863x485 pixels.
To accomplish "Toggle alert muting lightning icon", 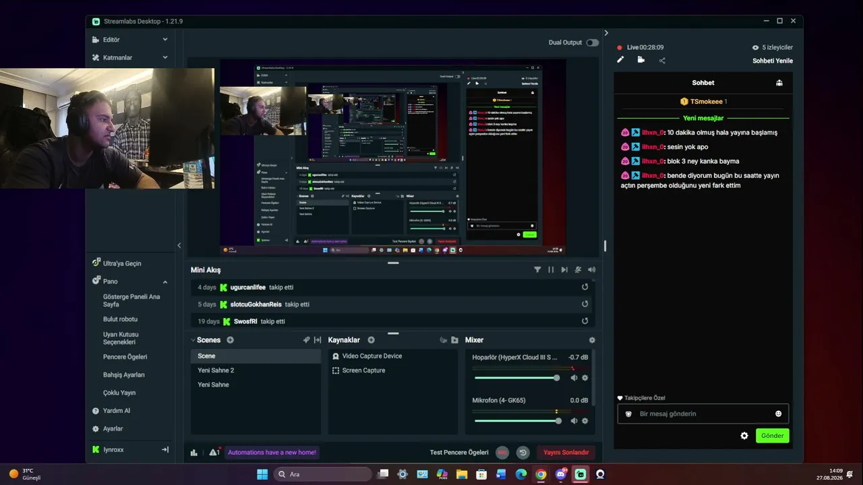I will click(x=578, y=269).
